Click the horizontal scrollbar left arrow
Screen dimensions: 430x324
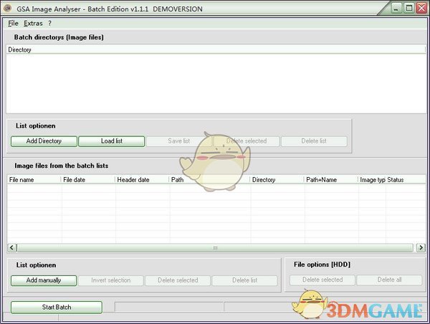[11, 248]
